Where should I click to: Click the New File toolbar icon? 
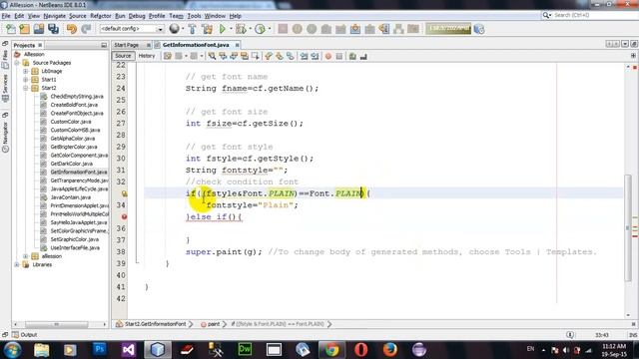click(x=11, y=29)
